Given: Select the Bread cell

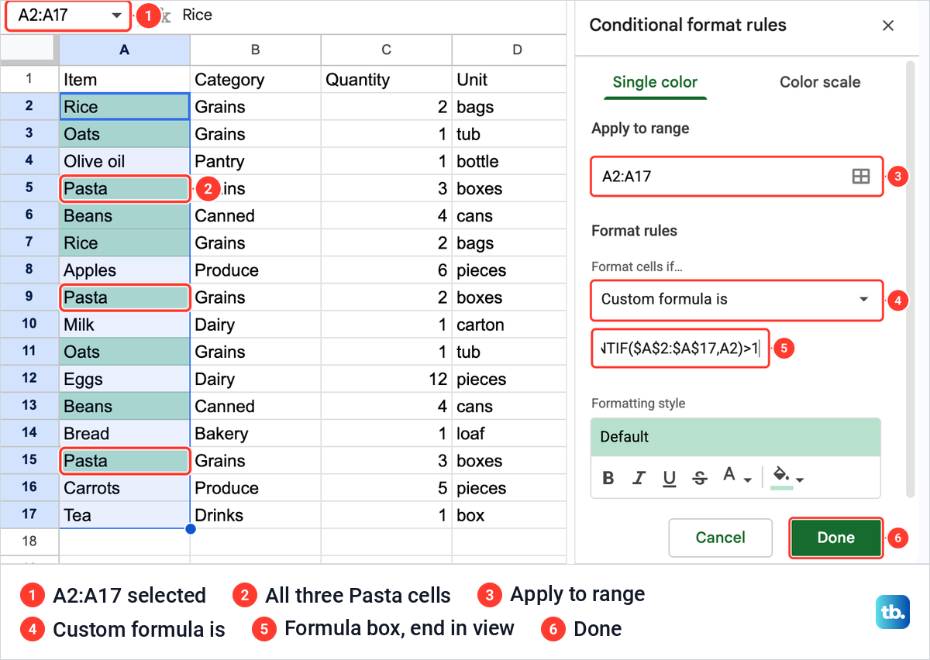Looking at the screenshot, I should coord(124,433).
